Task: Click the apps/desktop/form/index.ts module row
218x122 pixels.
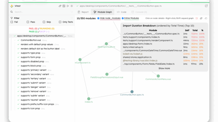Action: tap(164, 44)
